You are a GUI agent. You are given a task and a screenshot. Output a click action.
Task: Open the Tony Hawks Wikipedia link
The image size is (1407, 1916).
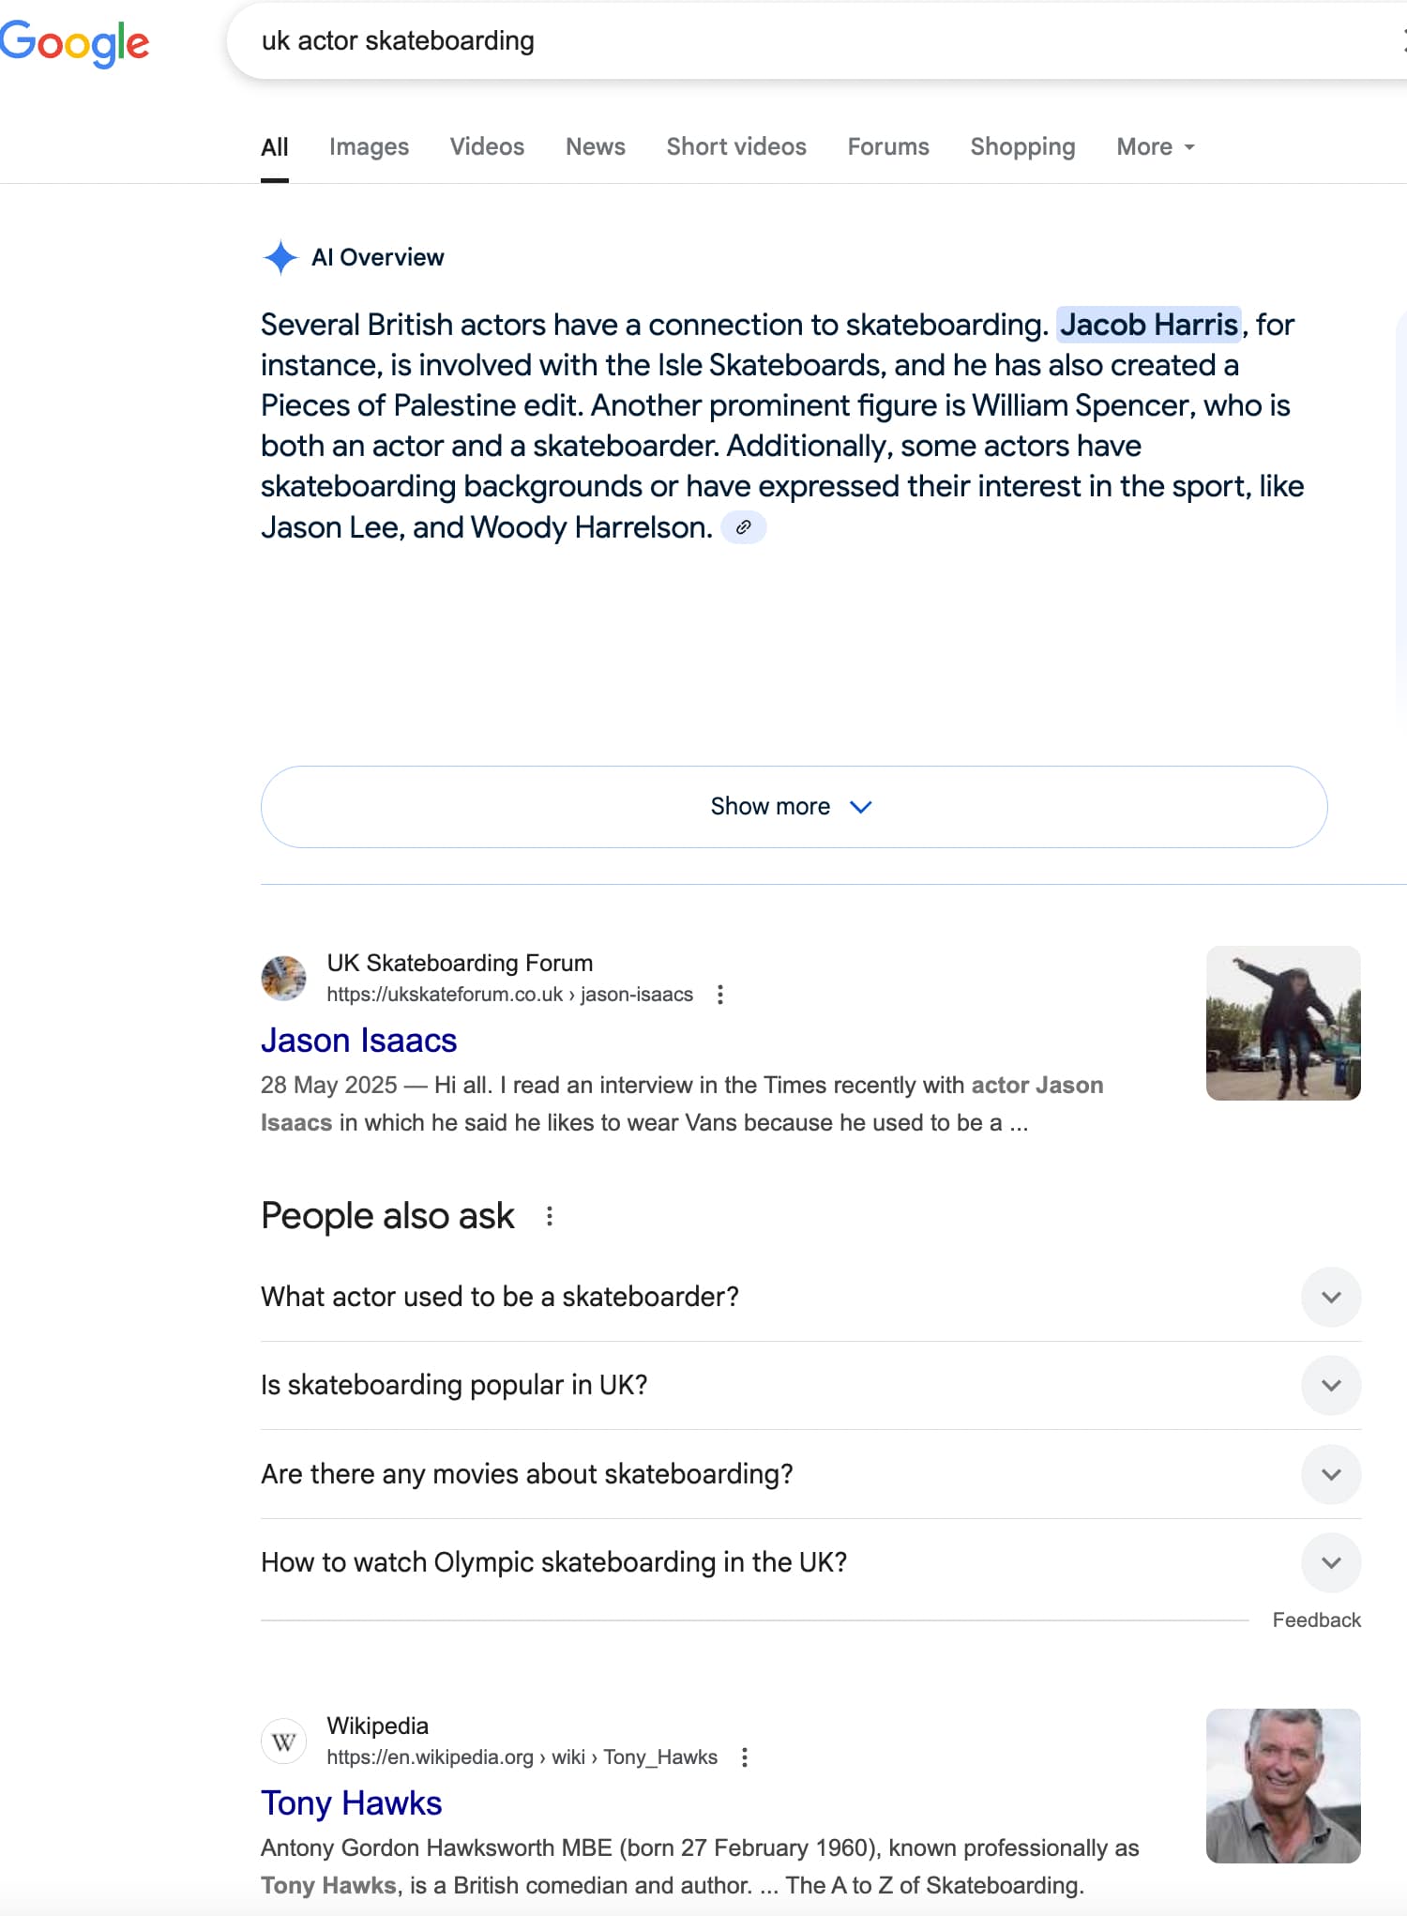pos(351,1803)
